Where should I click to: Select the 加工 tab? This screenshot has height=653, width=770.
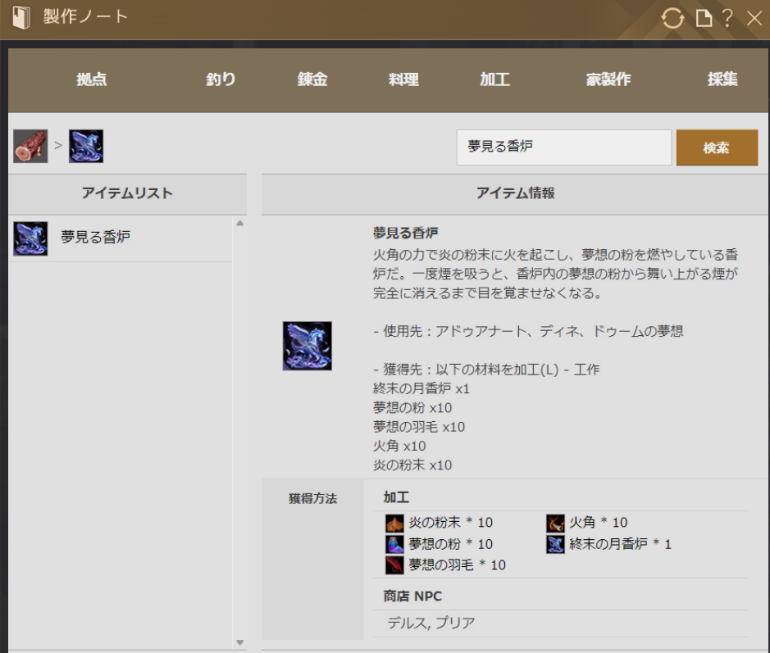point(495,79)
